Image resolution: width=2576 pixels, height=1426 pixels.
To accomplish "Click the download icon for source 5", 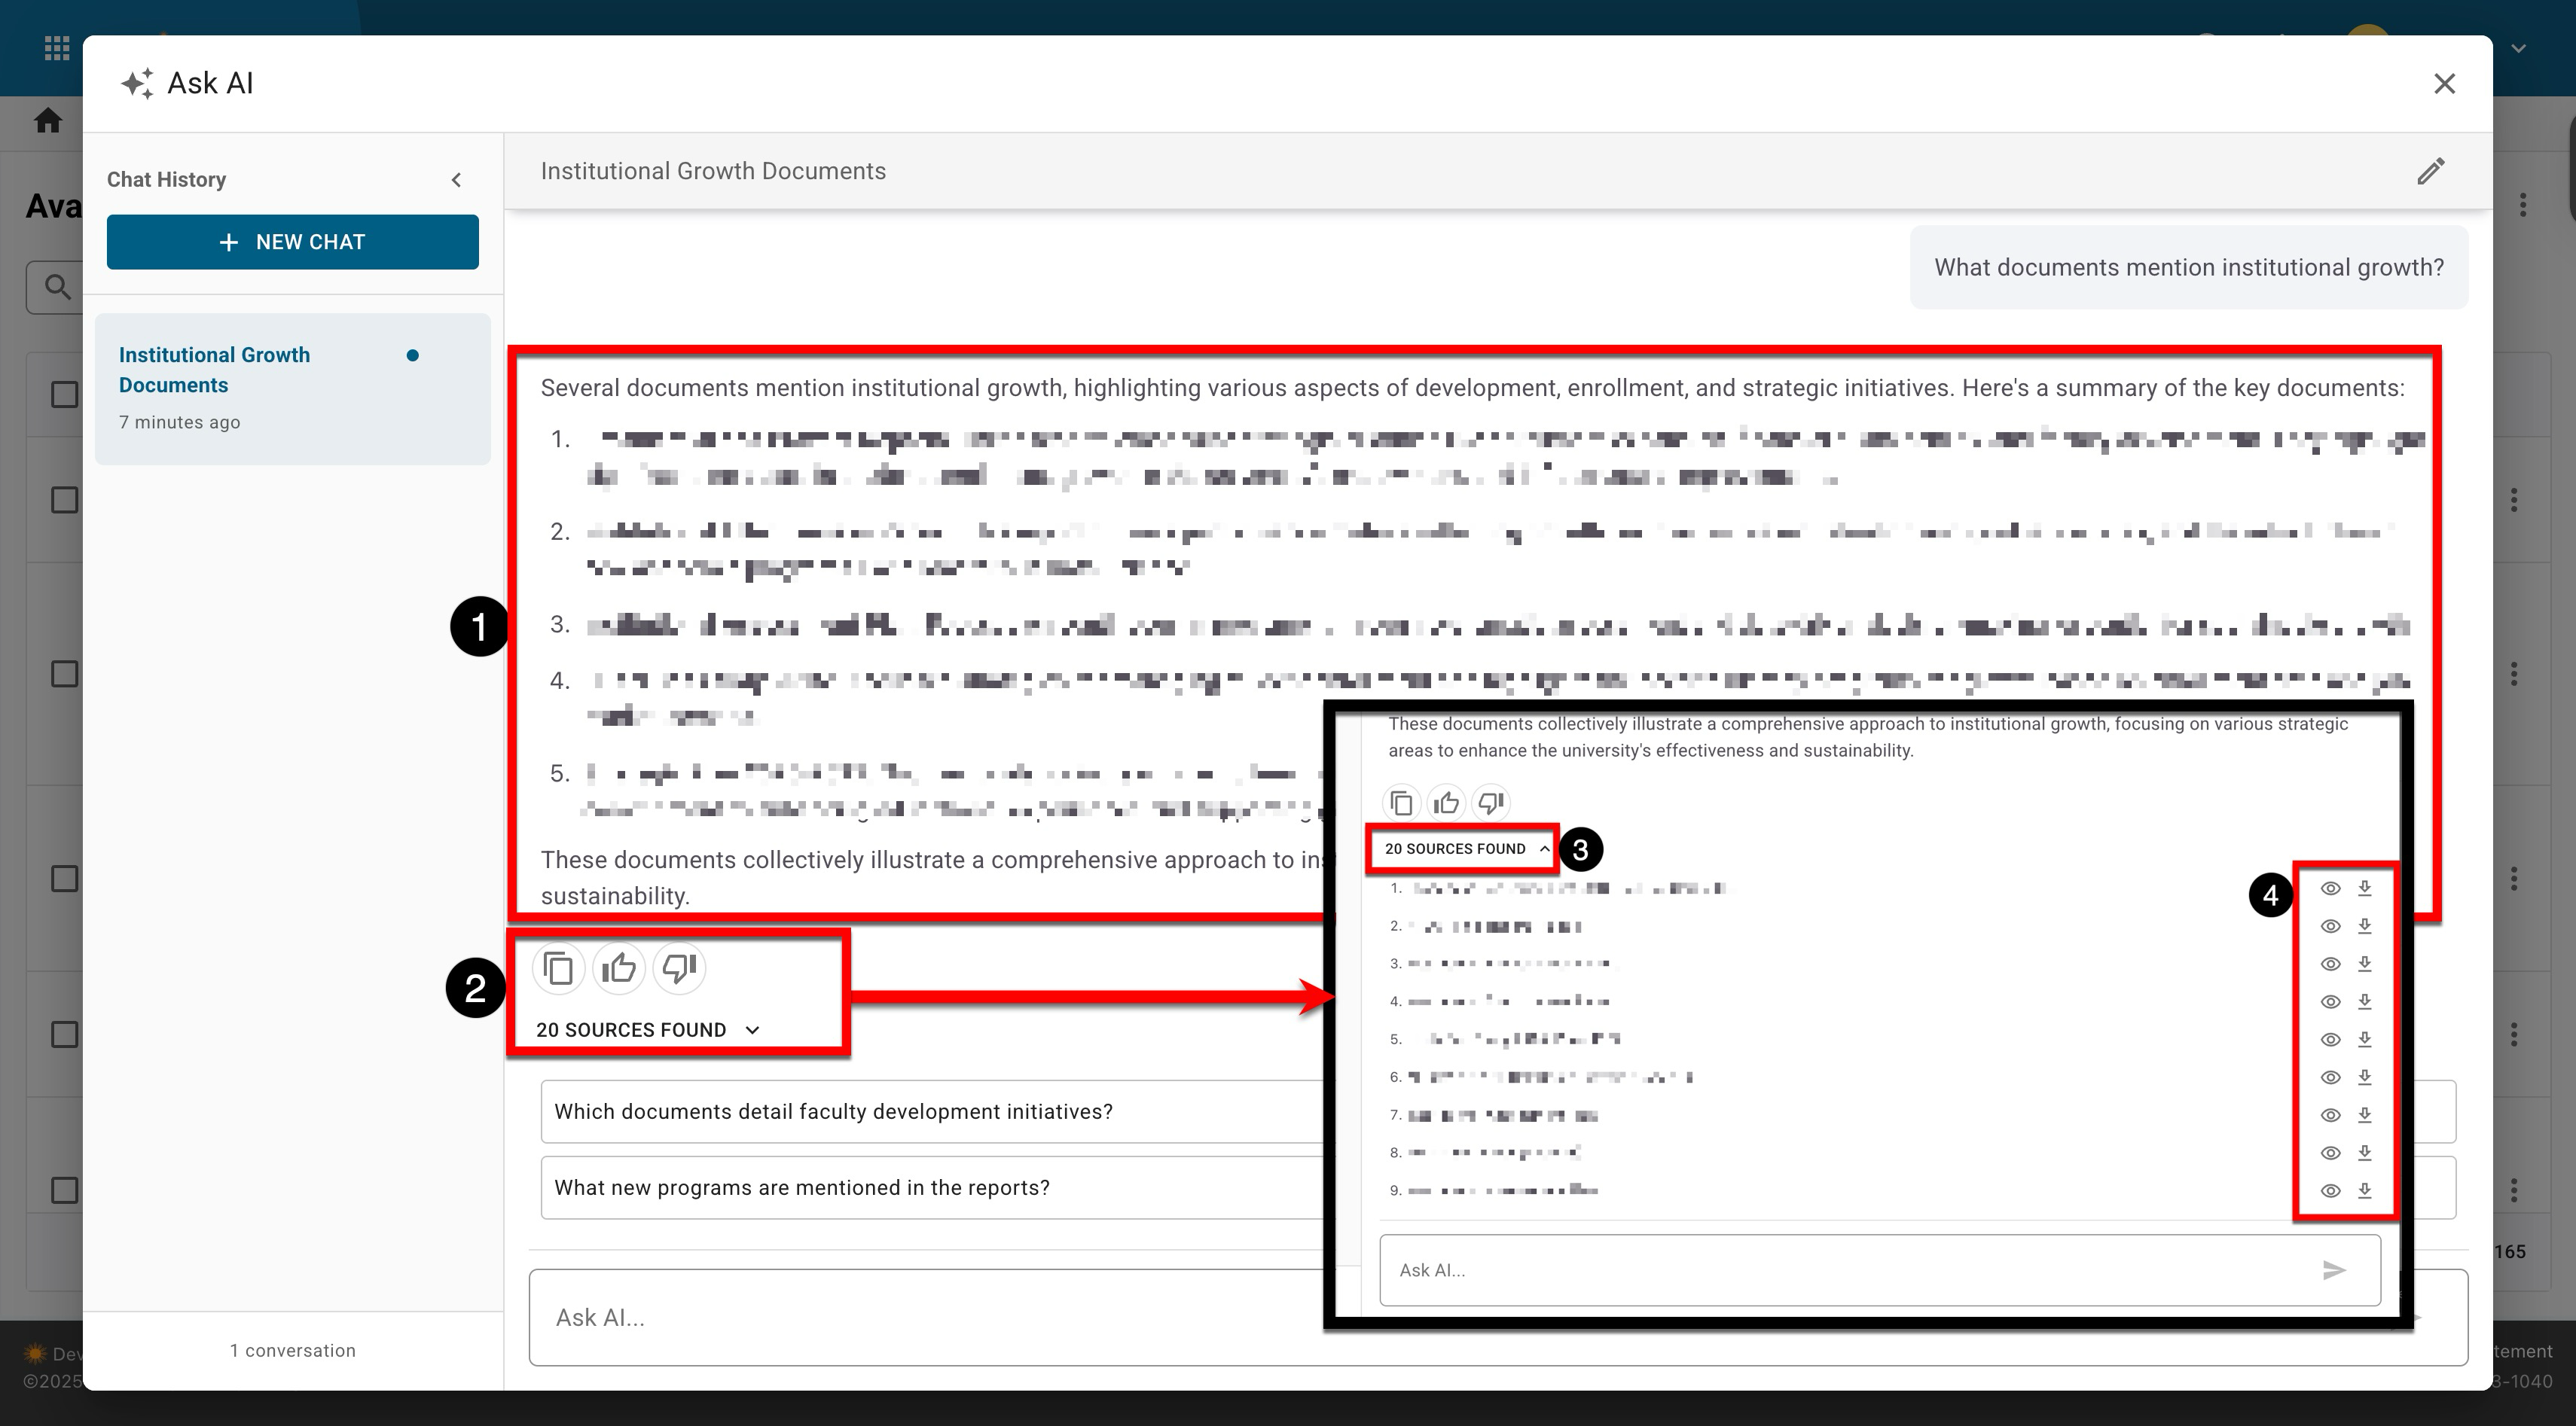I will 2365,1039.
